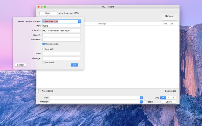This screenshot has height=126, width=202.
Task: Focus the bottom publish Topic combo box
Action: coord(95,98)
